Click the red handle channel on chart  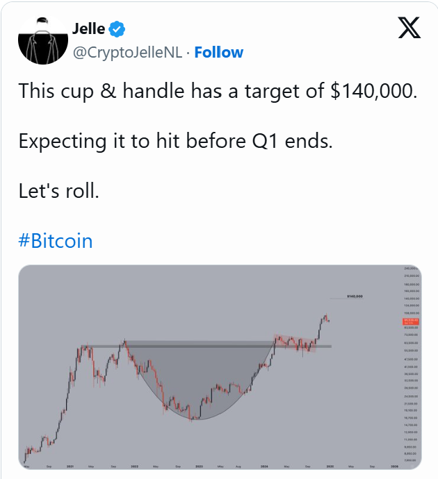(295, 344)
